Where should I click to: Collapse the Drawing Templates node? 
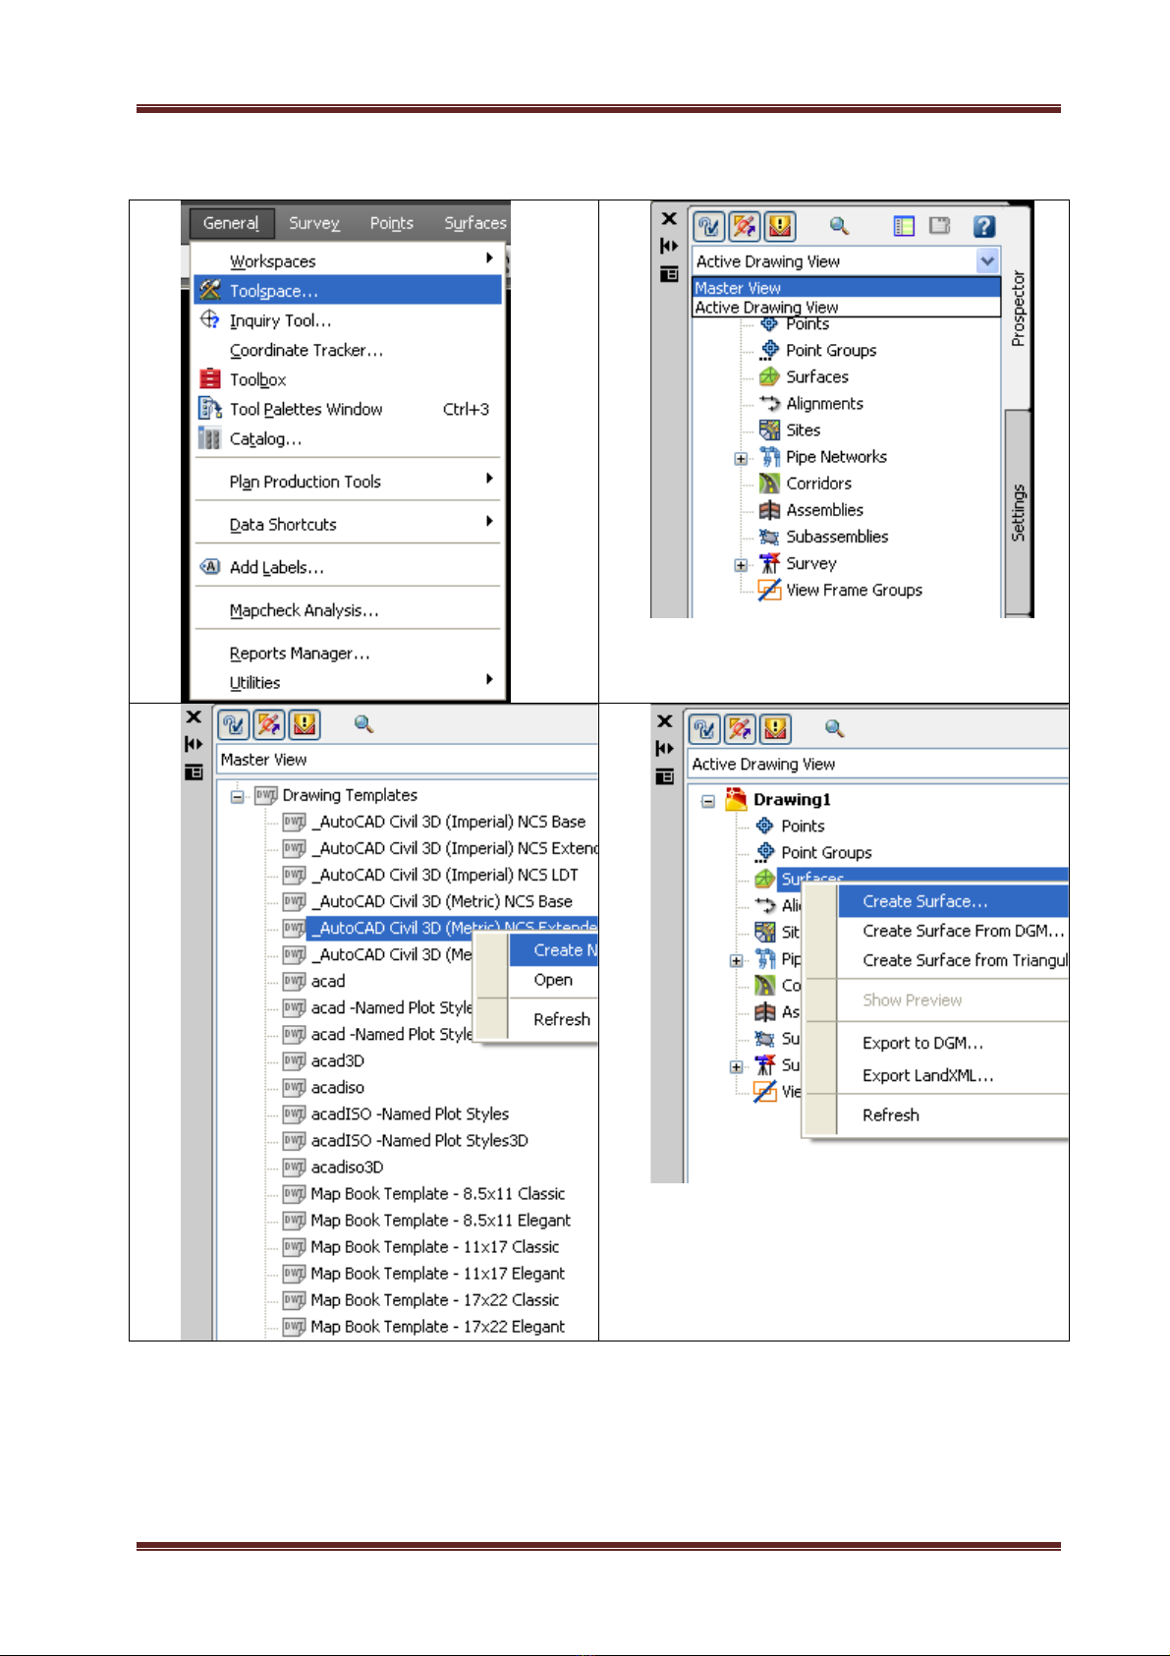click(237, 796)
